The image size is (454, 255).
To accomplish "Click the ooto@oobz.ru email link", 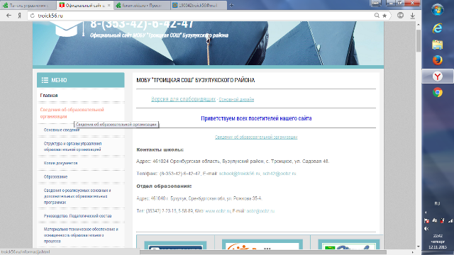I will pos(260,211).
